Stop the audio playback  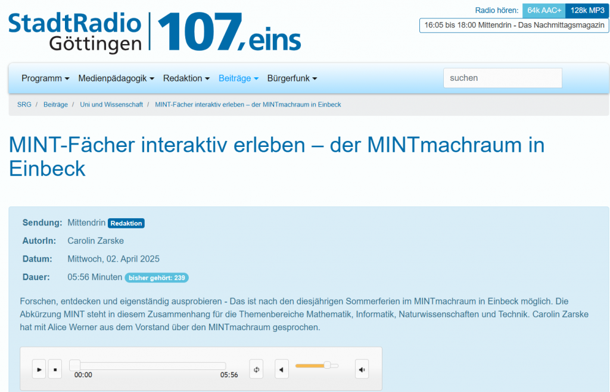[55, 369]
